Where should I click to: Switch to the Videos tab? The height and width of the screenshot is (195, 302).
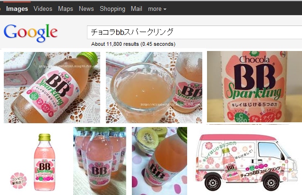tap(43, 8)
